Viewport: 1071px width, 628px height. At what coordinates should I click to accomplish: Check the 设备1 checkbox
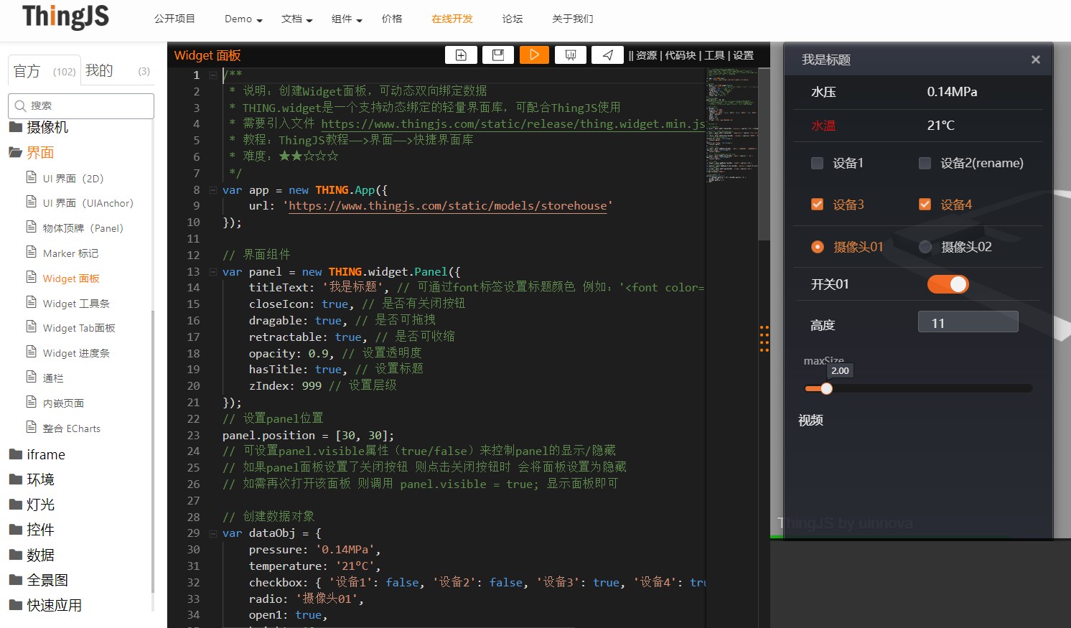pos(817,163)
